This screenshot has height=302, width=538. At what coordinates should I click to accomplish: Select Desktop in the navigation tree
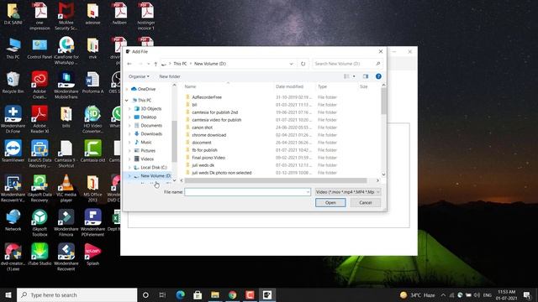pyautogui.click(x=148, y=117)
